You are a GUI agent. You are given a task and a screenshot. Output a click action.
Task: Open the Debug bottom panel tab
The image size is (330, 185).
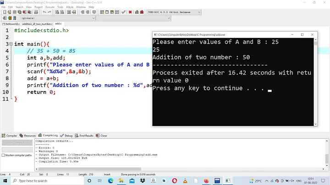pos(66,136)
